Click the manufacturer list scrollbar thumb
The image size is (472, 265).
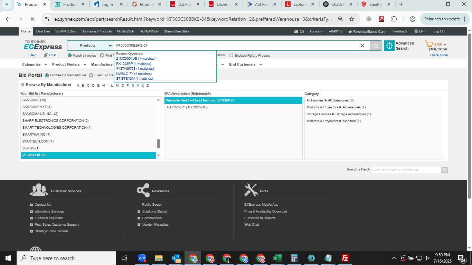pyautogui.click(x=158, y=144)
